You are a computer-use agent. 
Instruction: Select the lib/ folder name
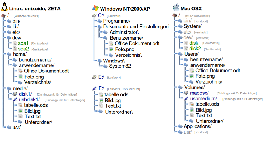(x=16, y=27)
